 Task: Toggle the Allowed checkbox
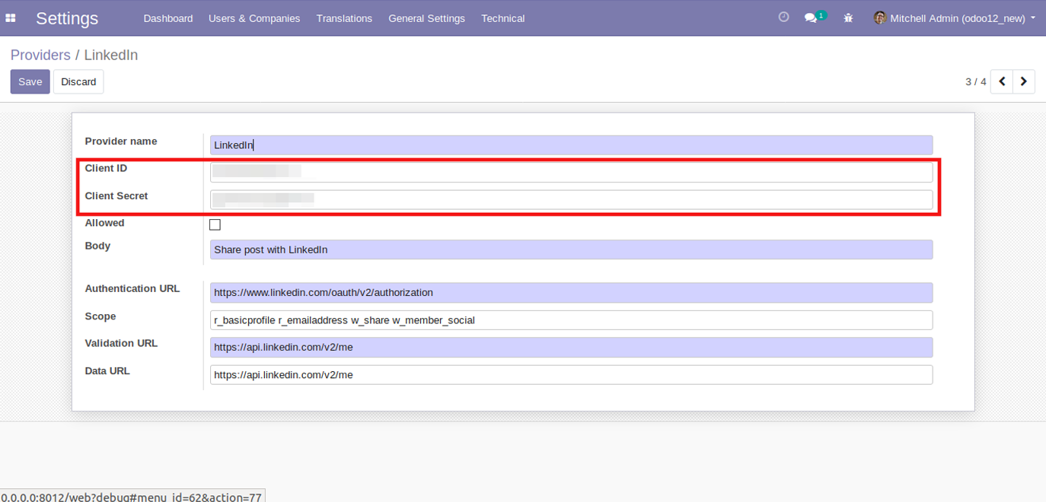coord(215,224)
